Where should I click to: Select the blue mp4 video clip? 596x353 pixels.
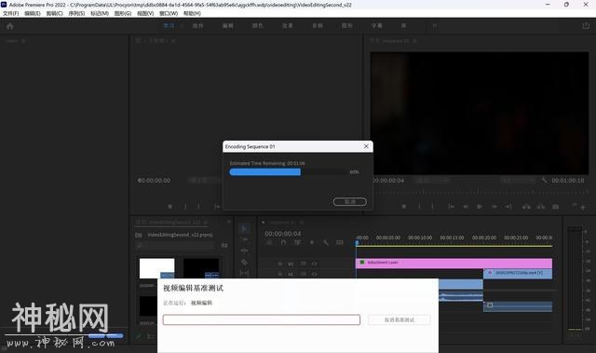[518, 274]
